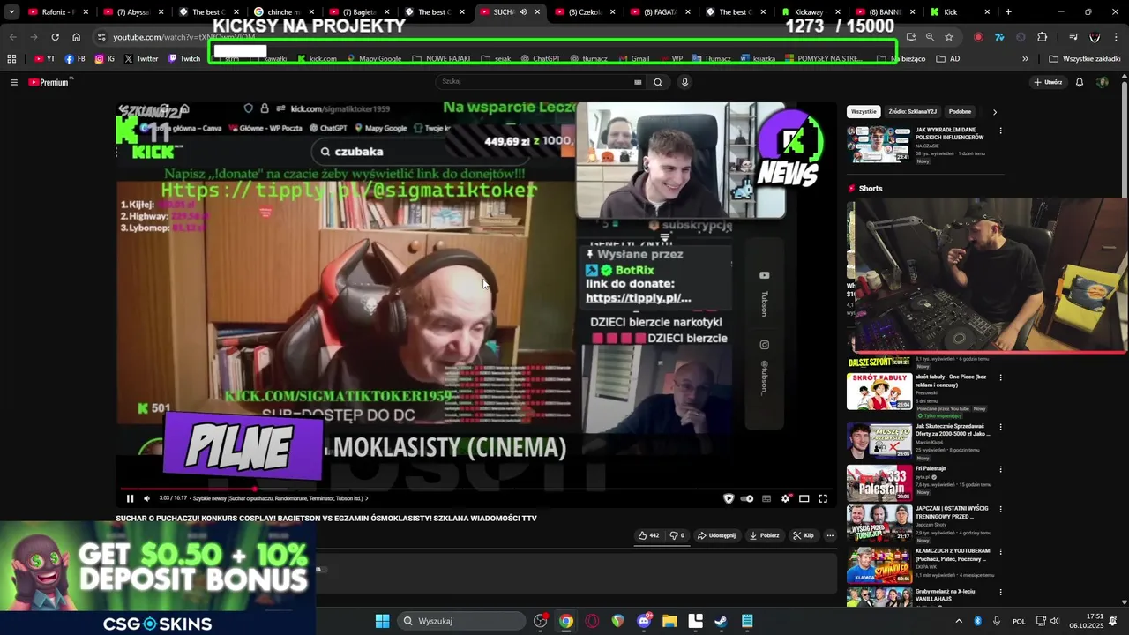The height and width of the screenshot is (635, 1129).
Task: Click the shield icon in player controls
Action: 728,498
